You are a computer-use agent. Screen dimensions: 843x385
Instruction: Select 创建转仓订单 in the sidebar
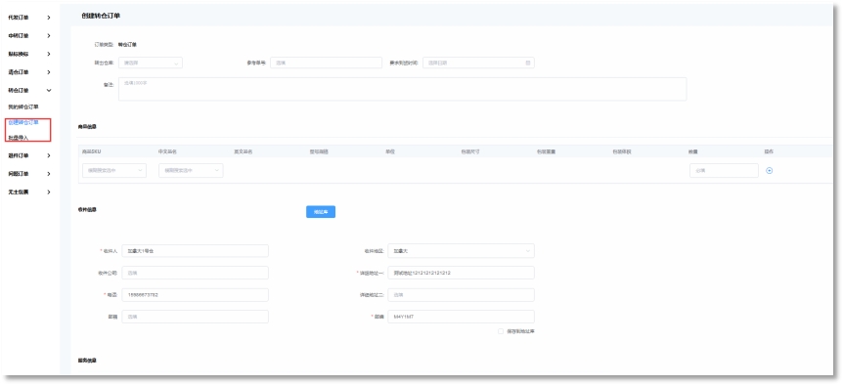23,122
